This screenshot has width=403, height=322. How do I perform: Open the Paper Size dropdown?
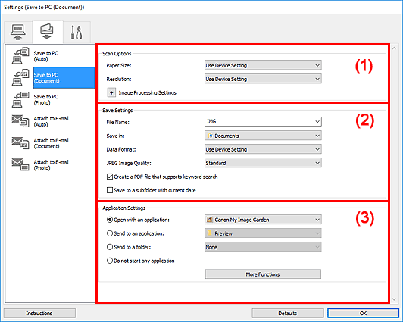(263, 65)
